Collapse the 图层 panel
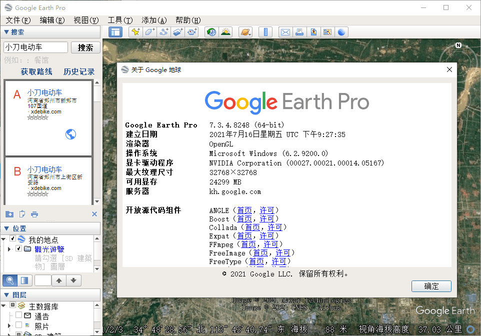The width and height of the screenshot is (481, 336). [6, 295]
